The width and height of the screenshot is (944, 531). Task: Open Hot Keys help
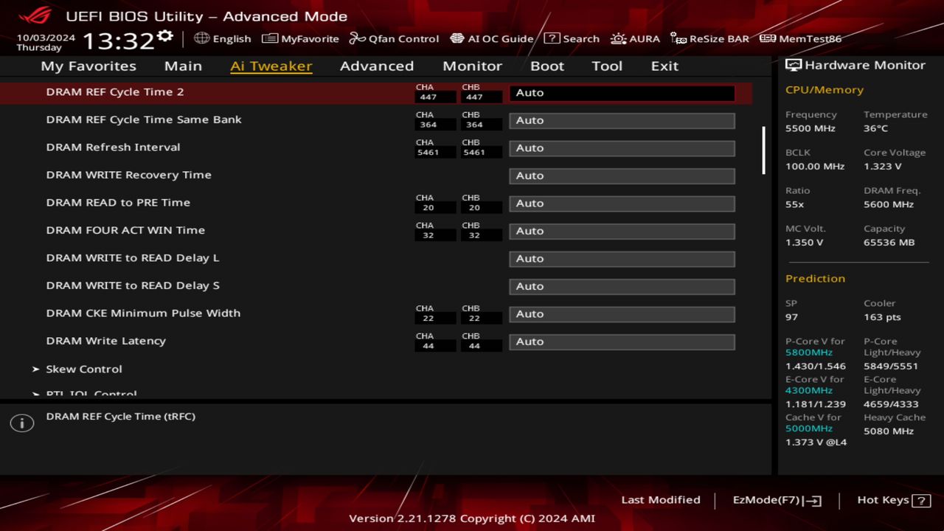(x=894, y=500)
